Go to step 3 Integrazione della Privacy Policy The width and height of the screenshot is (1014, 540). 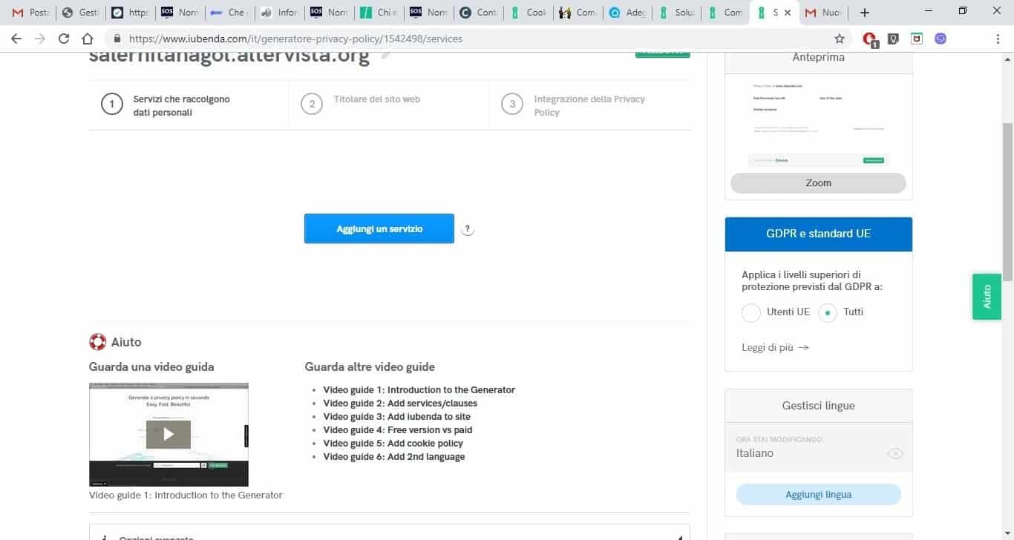click(x=589, y=105)
